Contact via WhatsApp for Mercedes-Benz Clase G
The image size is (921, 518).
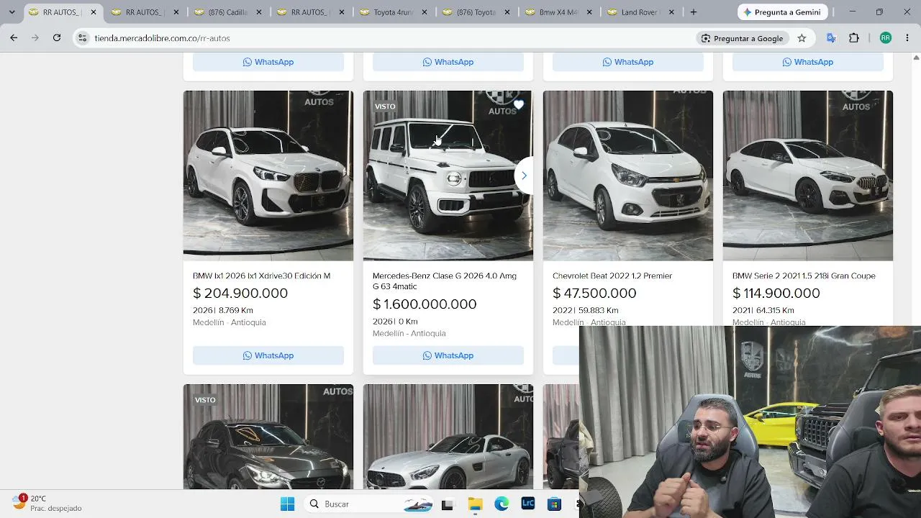448,355
